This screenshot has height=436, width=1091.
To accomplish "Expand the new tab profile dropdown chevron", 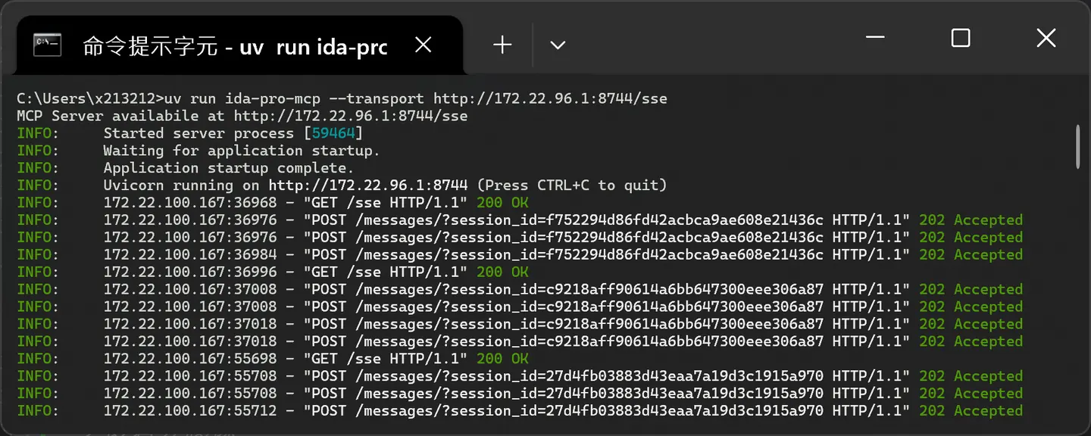I will [558, 45].
